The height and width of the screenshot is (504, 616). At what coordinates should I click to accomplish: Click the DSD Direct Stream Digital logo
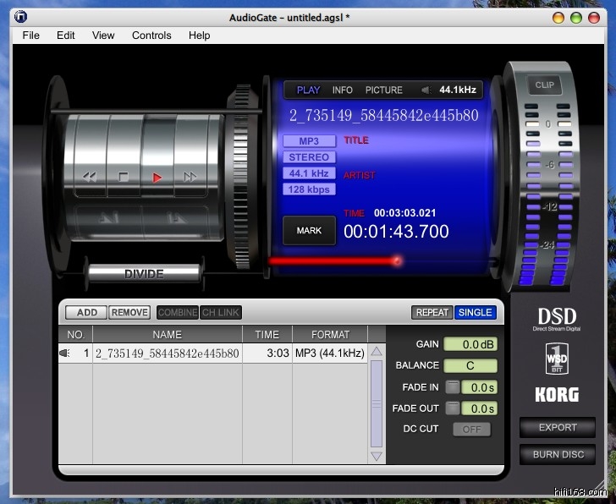pos(556,320)
